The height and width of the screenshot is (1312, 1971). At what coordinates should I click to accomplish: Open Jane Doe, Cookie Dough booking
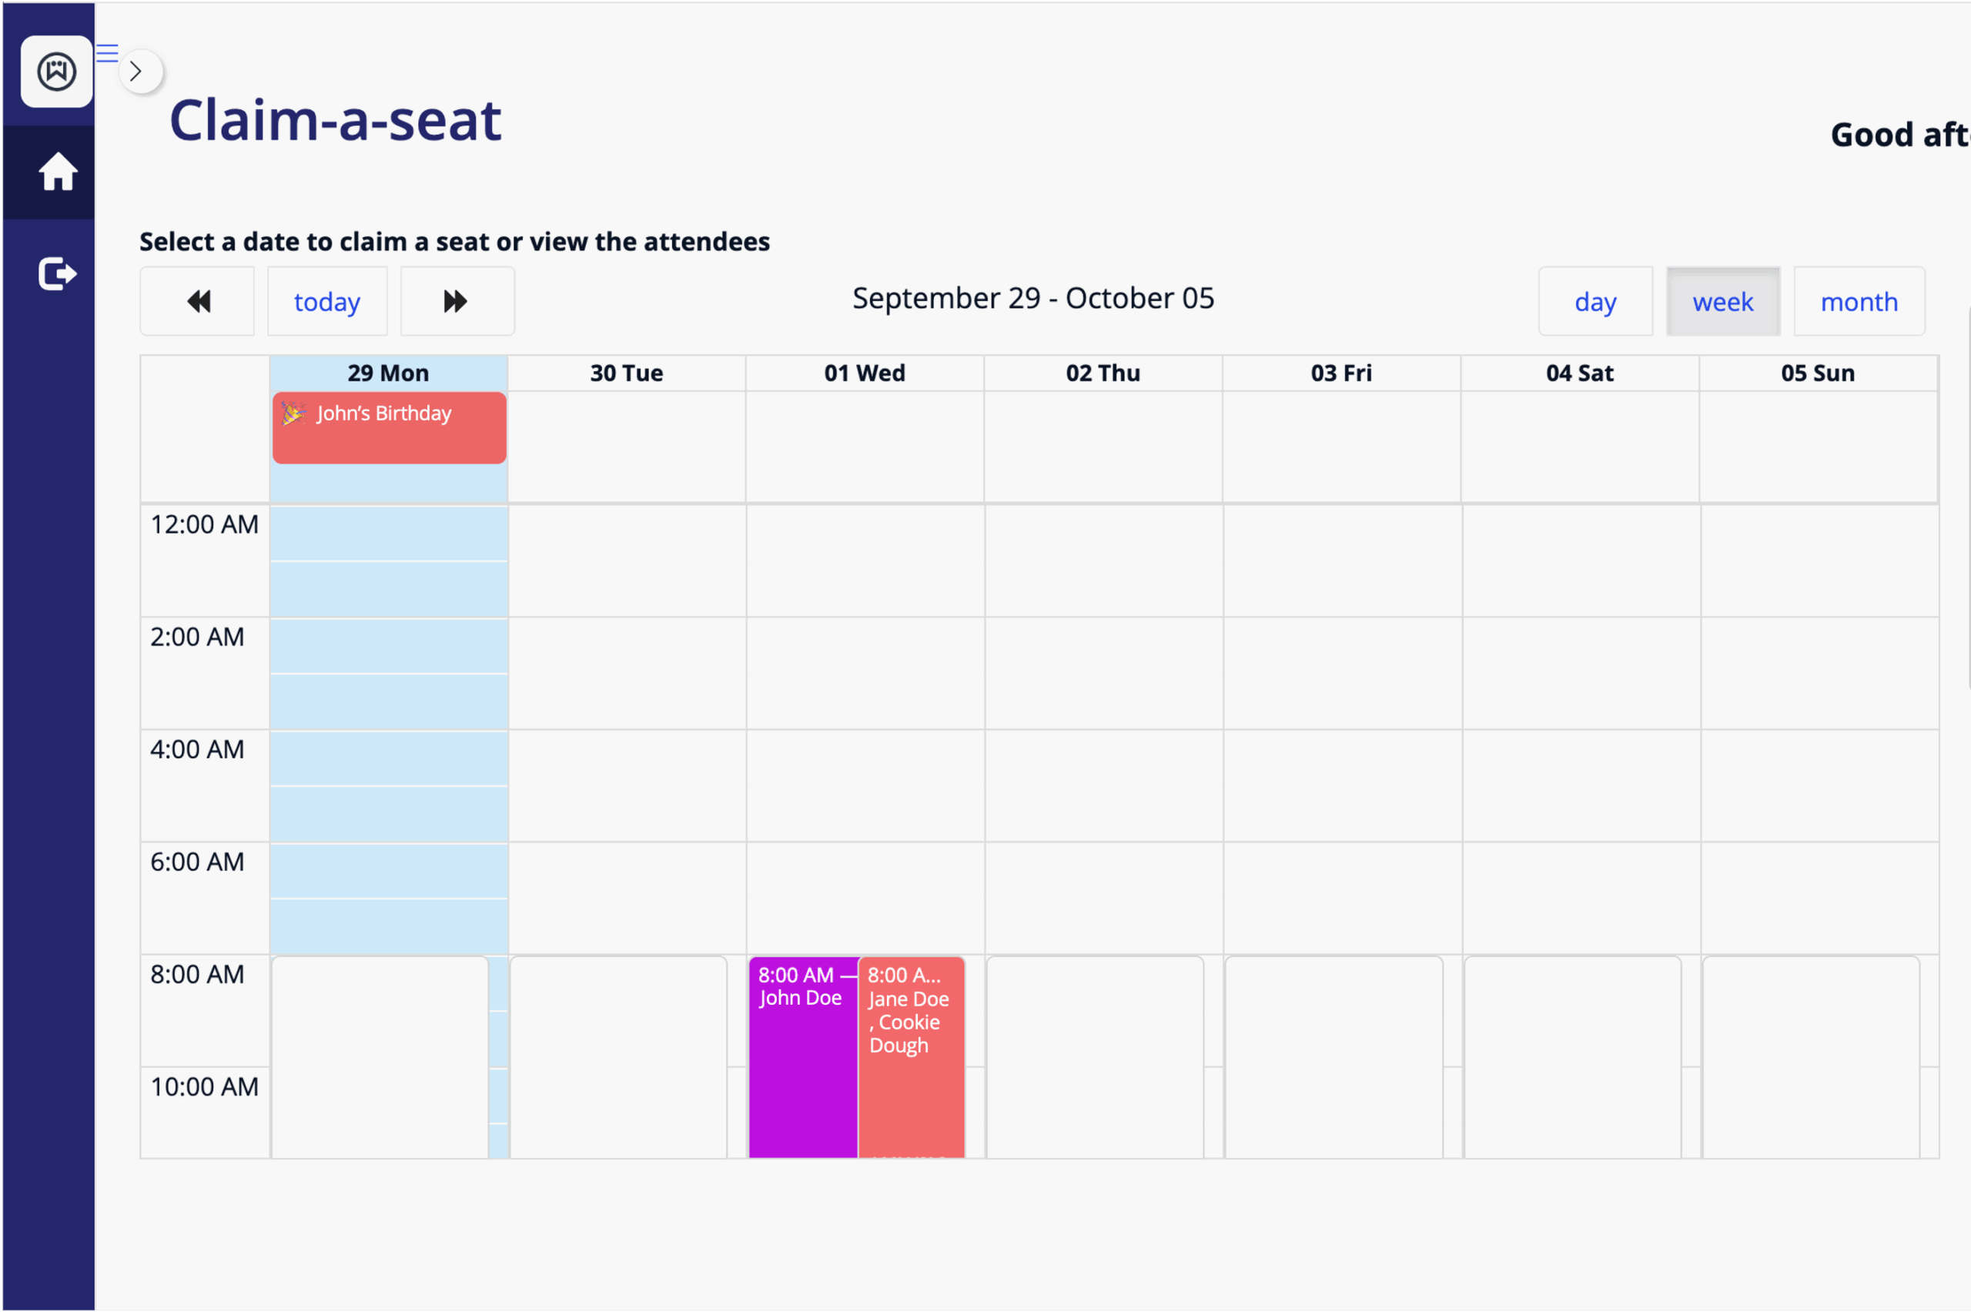(x=911, y=1056)
